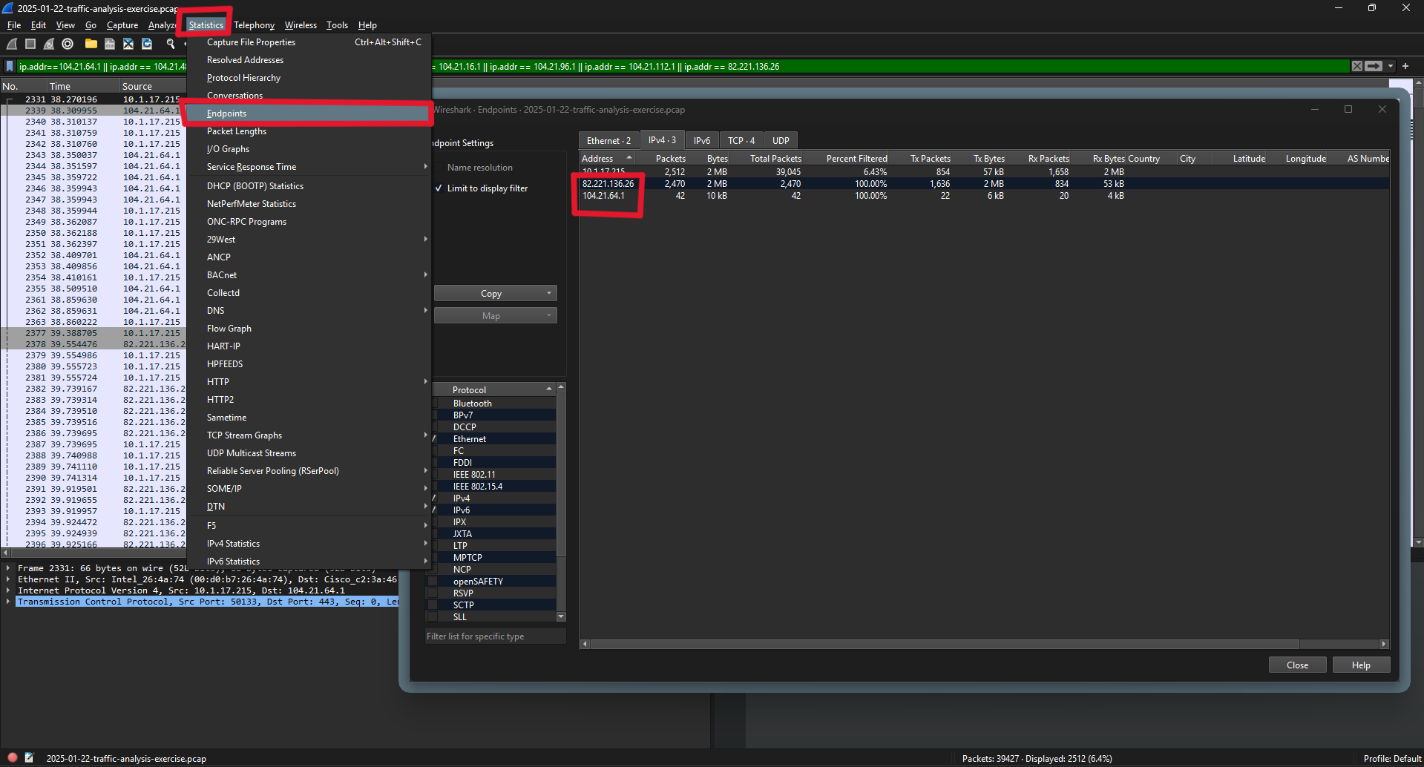Viewport: 1424px width, 767px height.
Task: Click the reload capture file icon
Action: click(x=147, y=44)
